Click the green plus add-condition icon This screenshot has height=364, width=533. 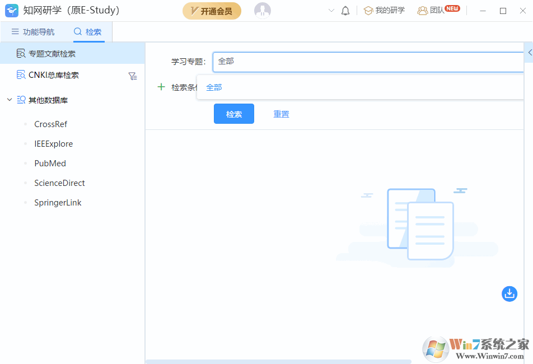pyautogui.click(x=161, y=87)
